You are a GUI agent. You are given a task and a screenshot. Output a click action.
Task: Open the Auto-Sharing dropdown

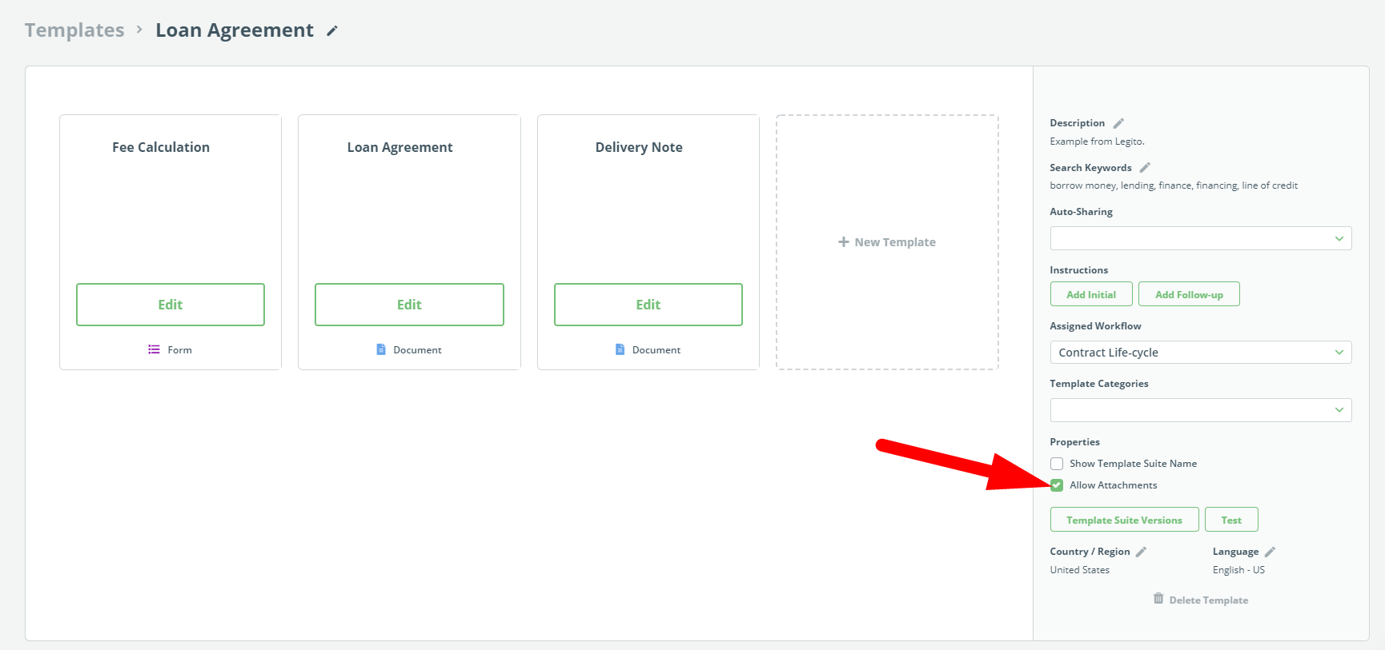tap(1200, 238)
